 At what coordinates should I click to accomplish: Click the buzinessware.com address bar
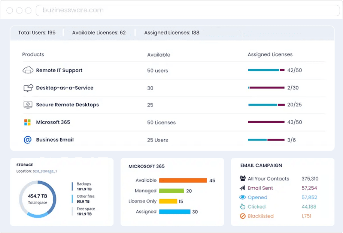tap(187, 10)
